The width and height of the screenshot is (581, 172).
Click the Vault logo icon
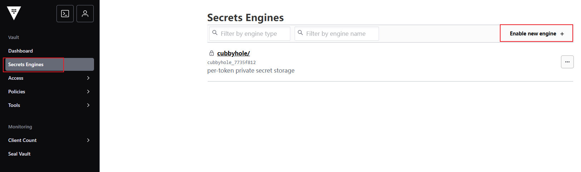(14, 13)
